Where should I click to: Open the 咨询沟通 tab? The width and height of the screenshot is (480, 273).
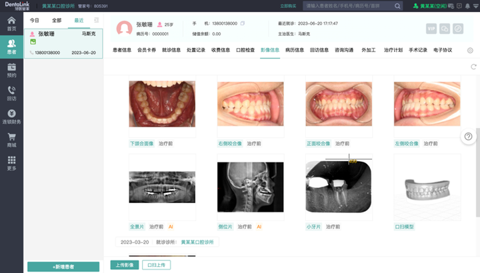tap(344, 50)
